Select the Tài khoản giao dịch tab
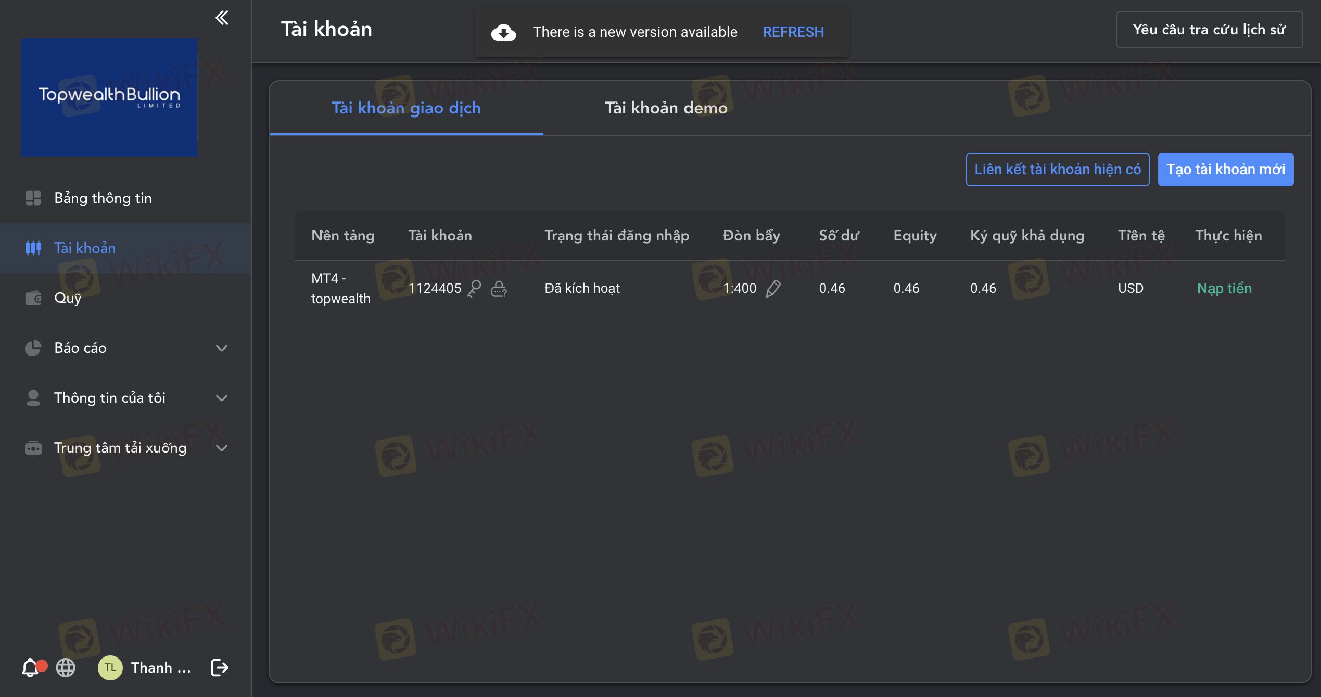The width and height of the screenshot is (1321, 697). click(406, 108)
